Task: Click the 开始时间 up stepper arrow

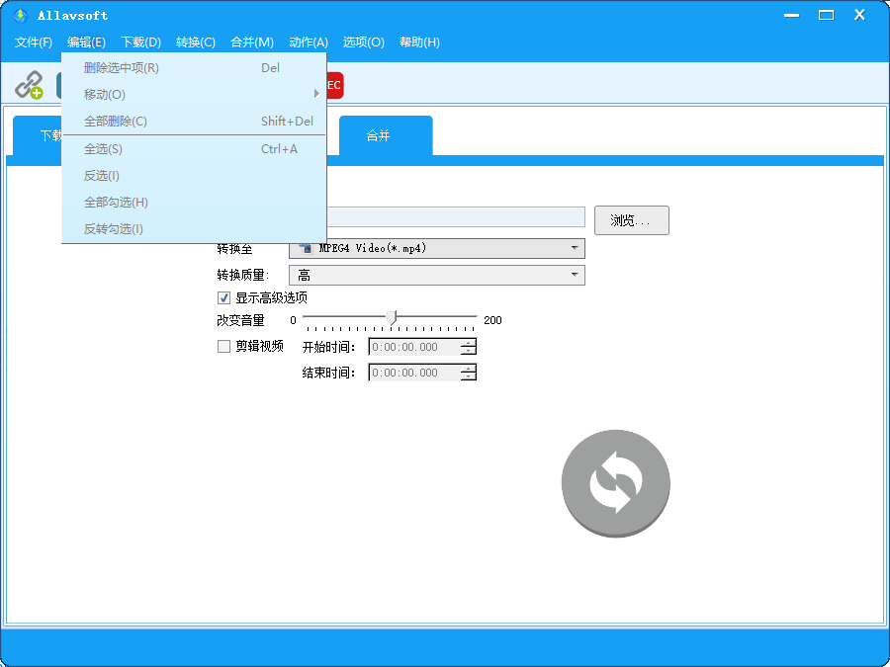Action: click(x=469, y=342)
